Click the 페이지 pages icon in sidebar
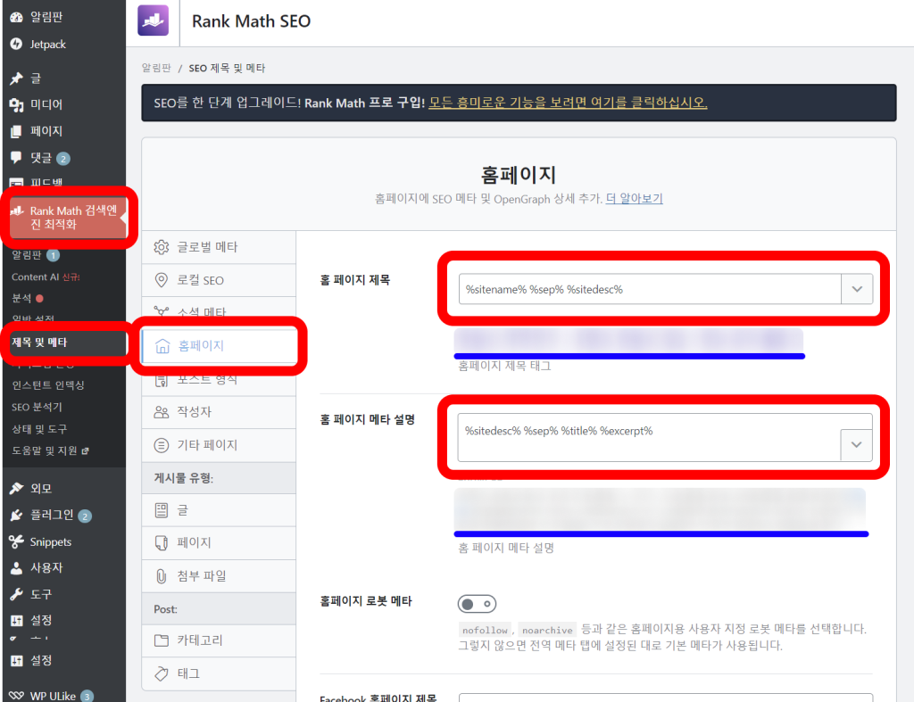This screenshot has width=914, height=702. 16,132
